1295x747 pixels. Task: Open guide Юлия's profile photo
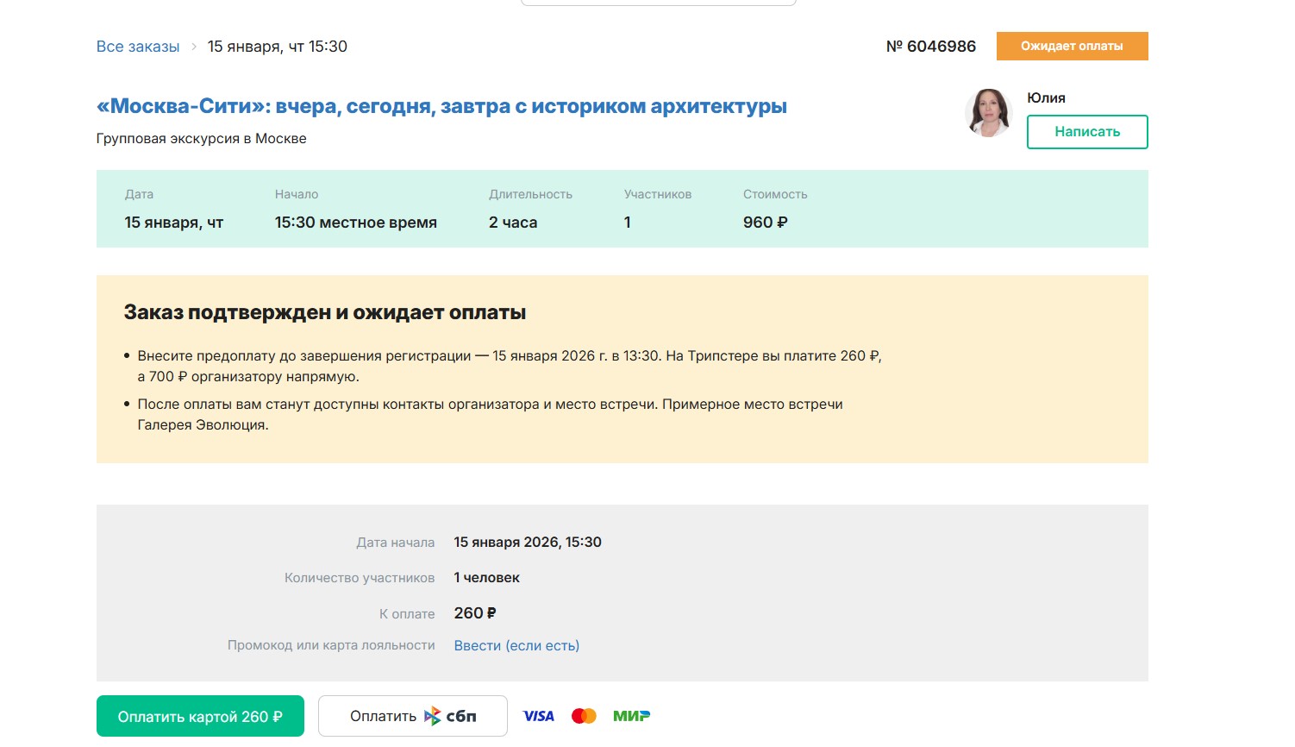[988, 113]
